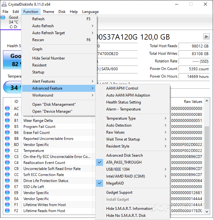Open the Help menu

(x=74, y=12)
